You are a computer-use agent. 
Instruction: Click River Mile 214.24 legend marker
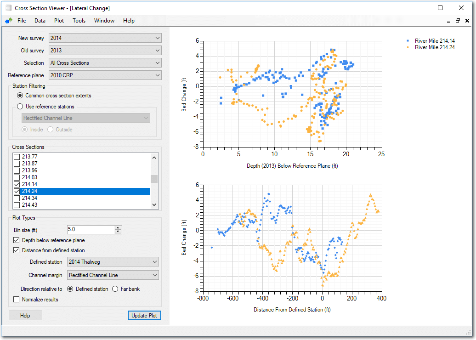point(408,47)
